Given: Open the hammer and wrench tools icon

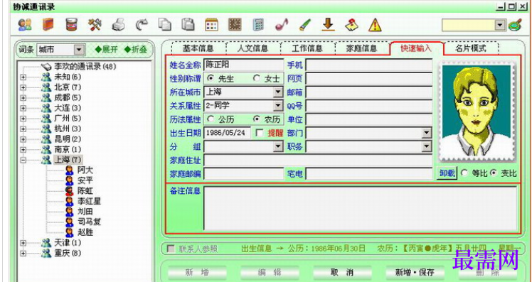Looking at the screenshot, I should [95, 25].
